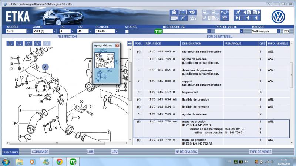Open the ANNÉE dropdown

(x=54, y=31)
